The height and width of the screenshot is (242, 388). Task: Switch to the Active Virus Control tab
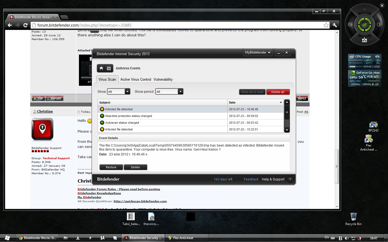(x=136, y=80)
